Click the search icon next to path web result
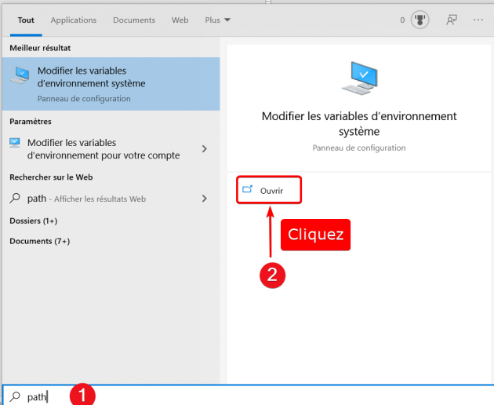Viewport: 494px width, 405px height. [x=16, y=199]
